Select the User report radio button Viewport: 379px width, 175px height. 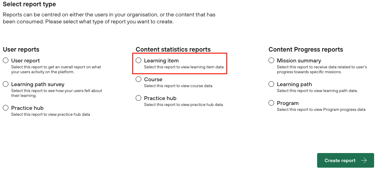(x=6, y=61)
